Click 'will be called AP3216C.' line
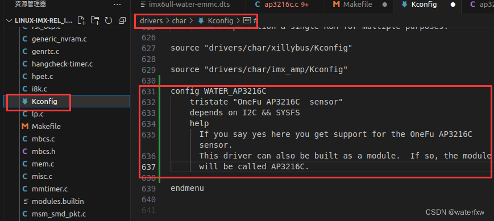Image resolution: width=494 pixels, height=221 pixels. click(x=254, y=166)
